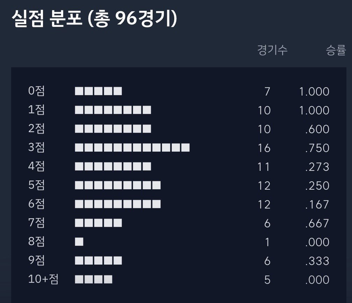Tap the 0점 win rate 1.000
352x303 pixels.
point(314,91)
